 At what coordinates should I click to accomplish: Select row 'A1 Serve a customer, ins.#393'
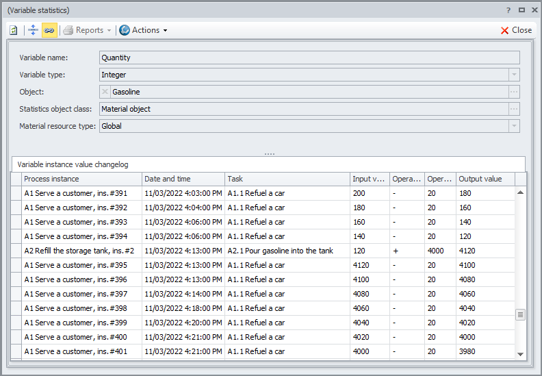tap(263, 222)
